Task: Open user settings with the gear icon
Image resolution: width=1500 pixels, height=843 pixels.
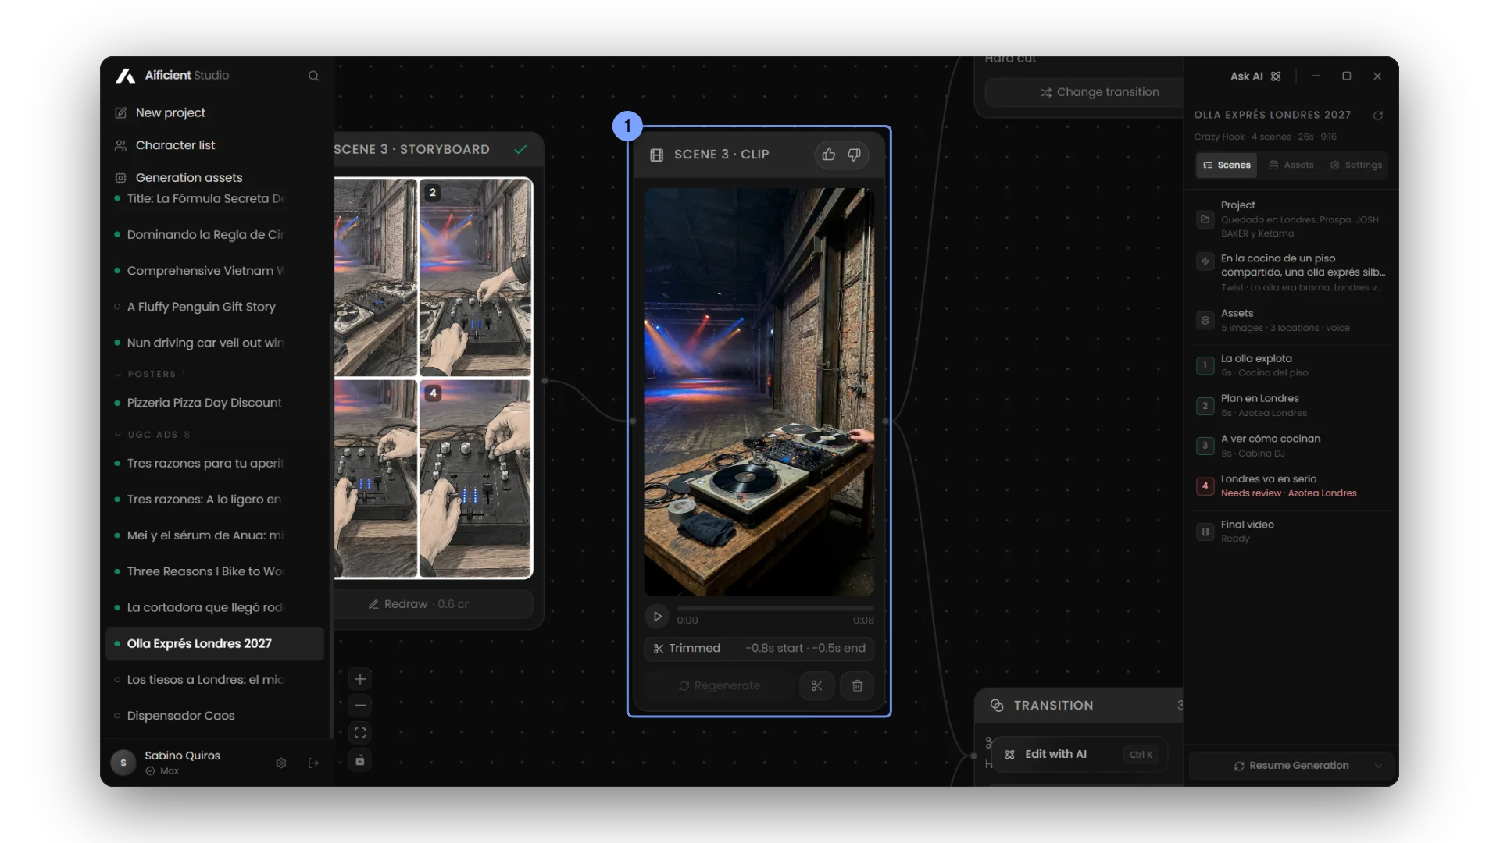Action: coord(281,763)
